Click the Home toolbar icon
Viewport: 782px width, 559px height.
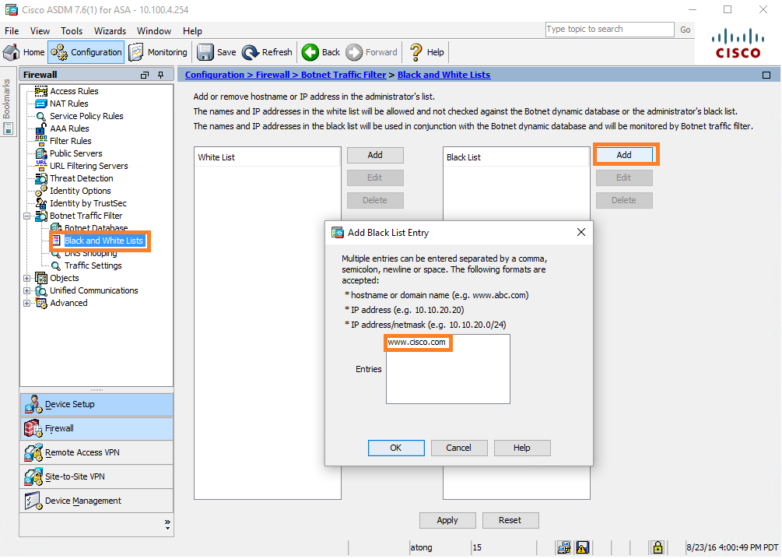tap(12, 52)
